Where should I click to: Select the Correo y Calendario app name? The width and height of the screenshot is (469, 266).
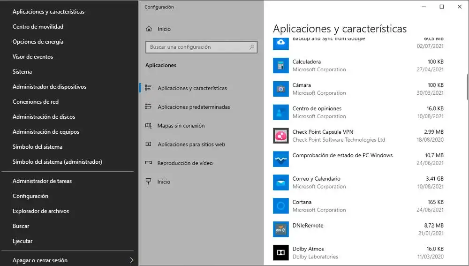(x=316, y=179)
